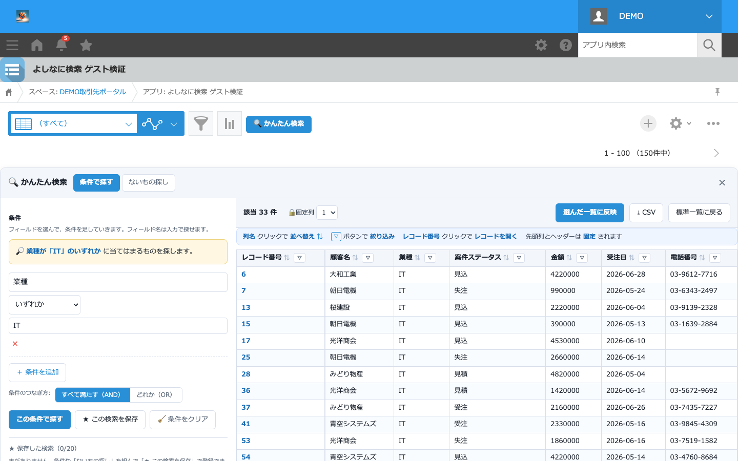Open notifications bell with badge 5
The height and width of the screenshot is (461, 738).
(61, 45)
